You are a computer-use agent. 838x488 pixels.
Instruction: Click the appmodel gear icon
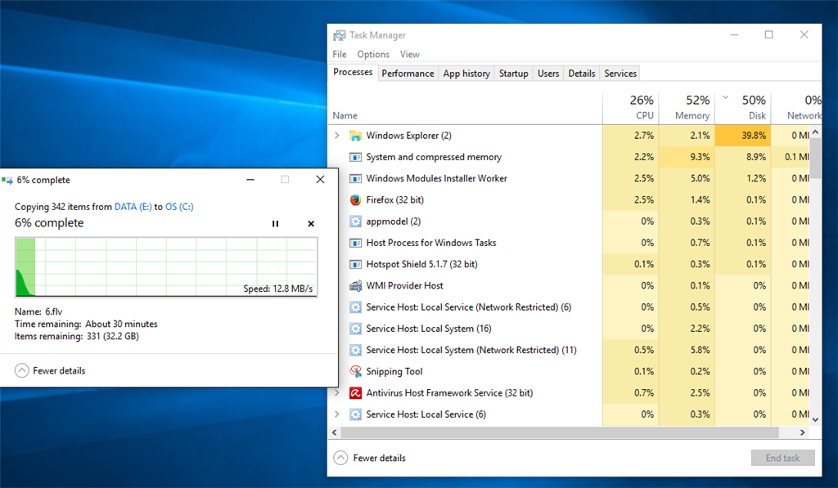(355, 221)
